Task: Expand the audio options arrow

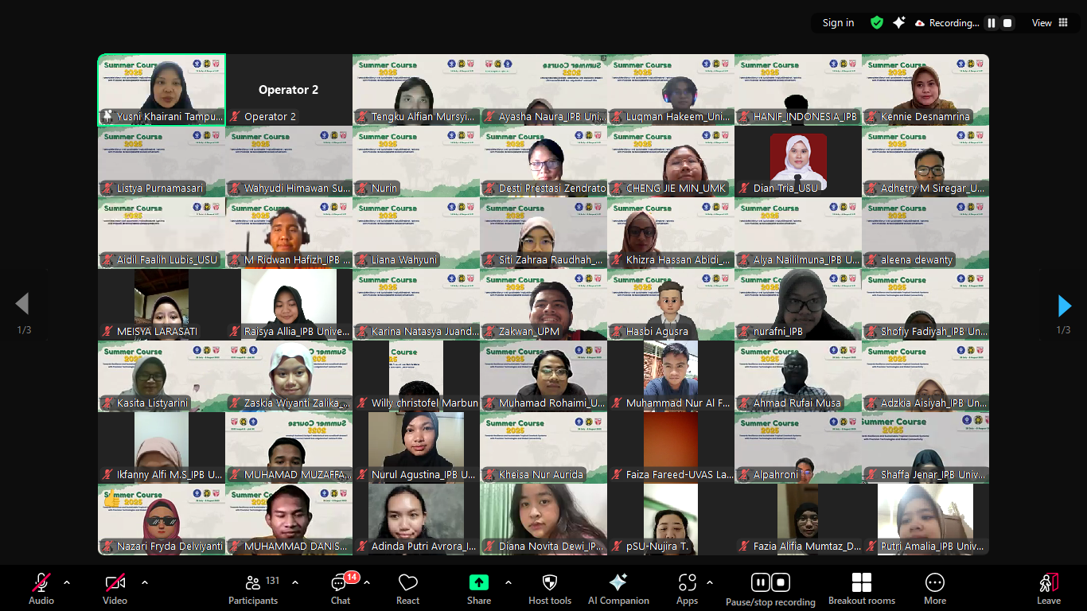Action: point(67,582)
